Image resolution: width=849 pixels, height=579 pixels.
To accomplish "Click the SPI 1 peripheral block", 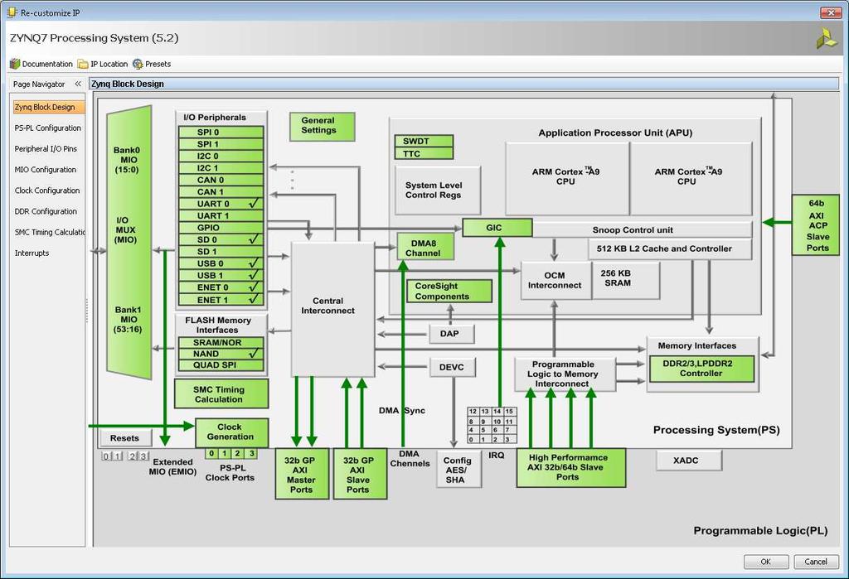I will coord(221,144).
